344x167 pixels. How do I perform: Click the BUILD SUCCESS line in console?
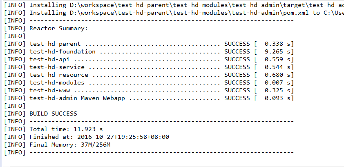(x=53, y=114)
